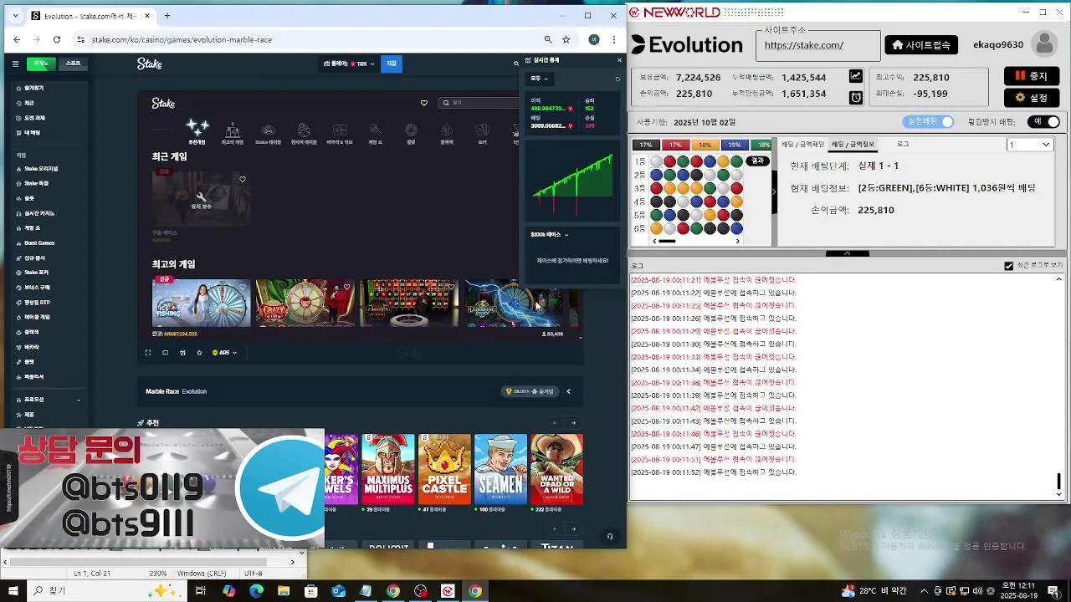Open 설정 settings in NewWorld

[1032, 98]
